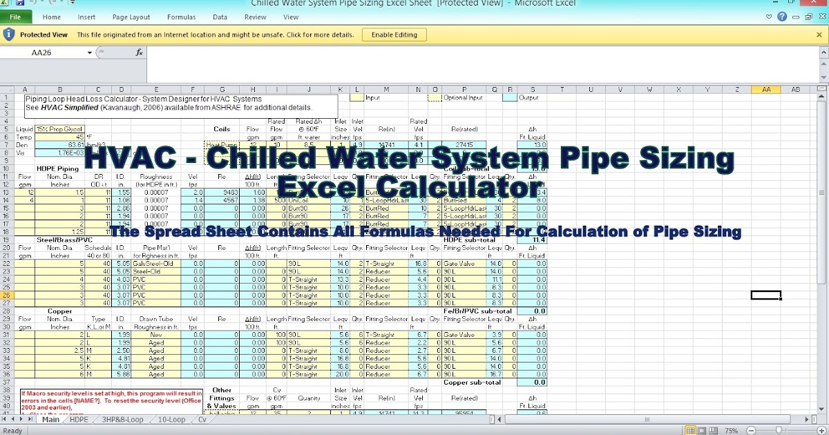Click the 15% Prop Glycol liquid cell
Viewport: 829px width, 435px height.
[x=59, y=128]
